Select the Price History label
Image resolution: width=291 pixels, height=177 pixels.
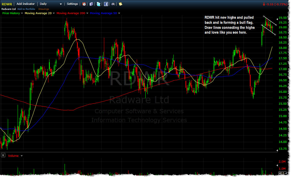click(x=11, y=13)
